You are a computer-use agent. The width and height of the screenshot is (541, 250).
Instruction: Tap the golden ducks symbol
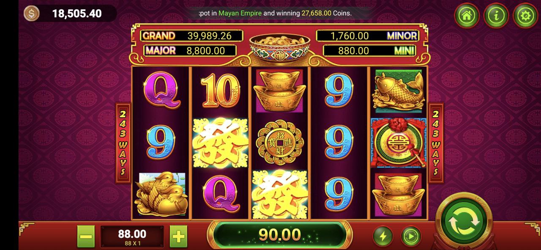(161, 194)
